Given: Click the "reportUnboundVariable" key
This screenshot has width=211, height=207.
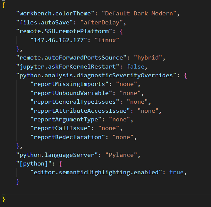Looking at the screenshot, I should pos(71,93).
